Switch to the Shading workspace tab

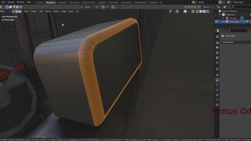pyautogui.click(x=102, y=3)
